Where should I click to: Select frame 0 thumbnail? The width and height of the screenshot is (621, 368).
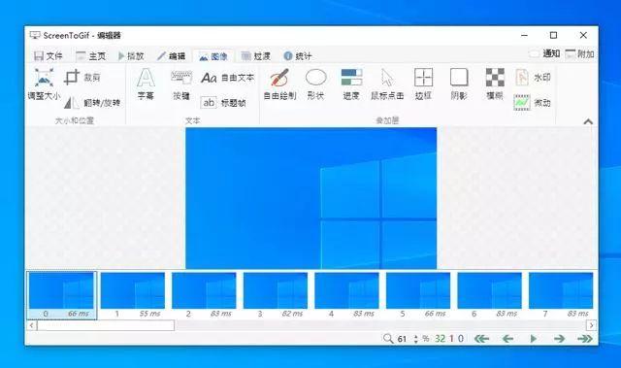[x=61, y=295]
